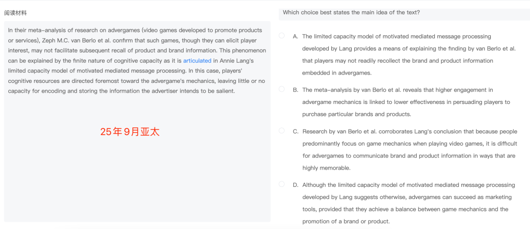This screenshot has height=229, width=530.
Task: Click the passage's last sentence starting "In this case"
Action: [x=136, y=81]
